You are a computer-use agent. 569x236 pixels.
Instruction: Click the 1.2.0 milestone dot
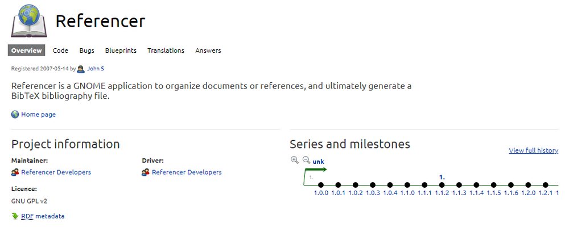529,185
